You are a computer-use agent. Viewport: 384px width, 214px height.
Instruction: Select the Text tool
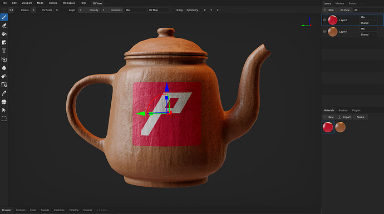click(x=4, y=51)
